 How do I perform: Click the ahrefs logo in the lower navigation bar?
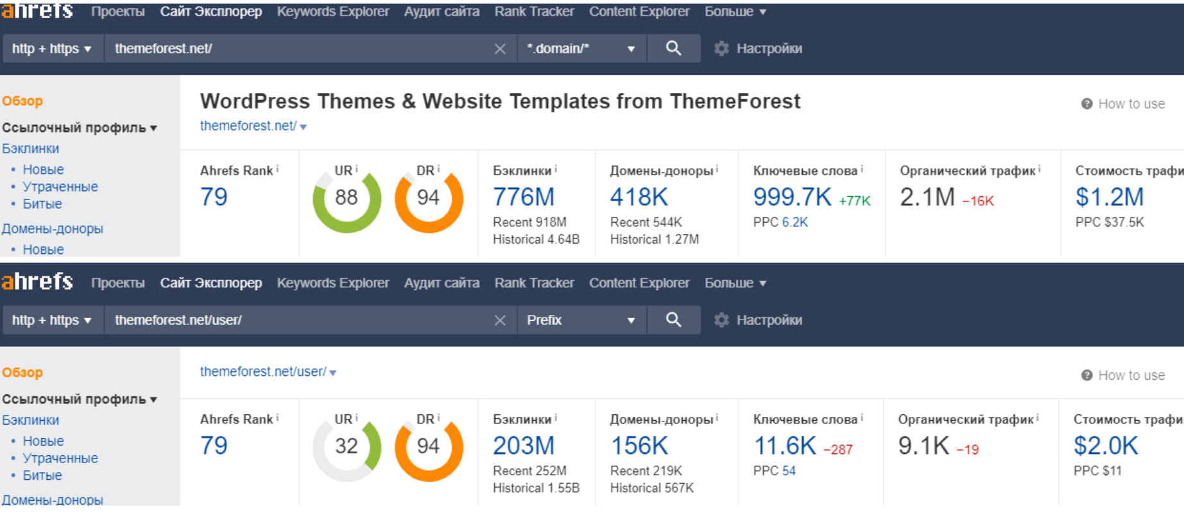[37, 282]
